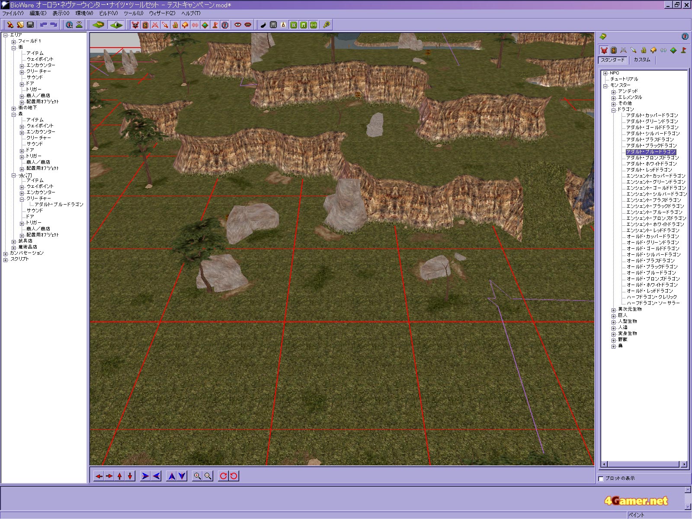The image size is (692, 519).
Task: Expand the 武具店 area node
Action: (14, 241)
